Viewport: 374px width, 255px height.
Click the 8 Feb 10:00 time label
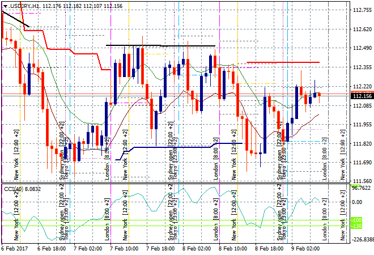tap(233, 249)
